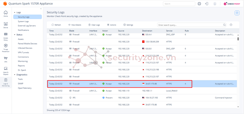This screenshot has height=114, width=244.
Task: Click the Quantum Spark appliance logo
Action: 5,4
